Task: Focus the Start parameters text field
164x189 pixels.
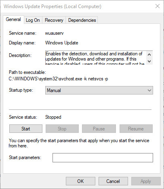Action: point(103,157)
